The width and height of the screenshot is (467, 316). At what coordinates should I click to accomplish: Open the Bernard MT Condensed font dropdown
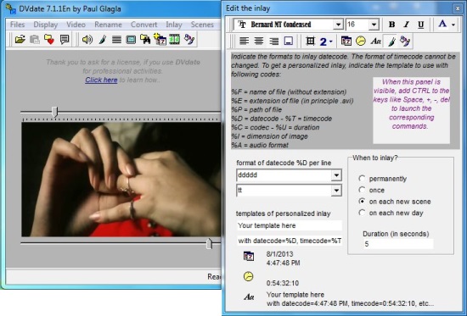tap(338, 25)
